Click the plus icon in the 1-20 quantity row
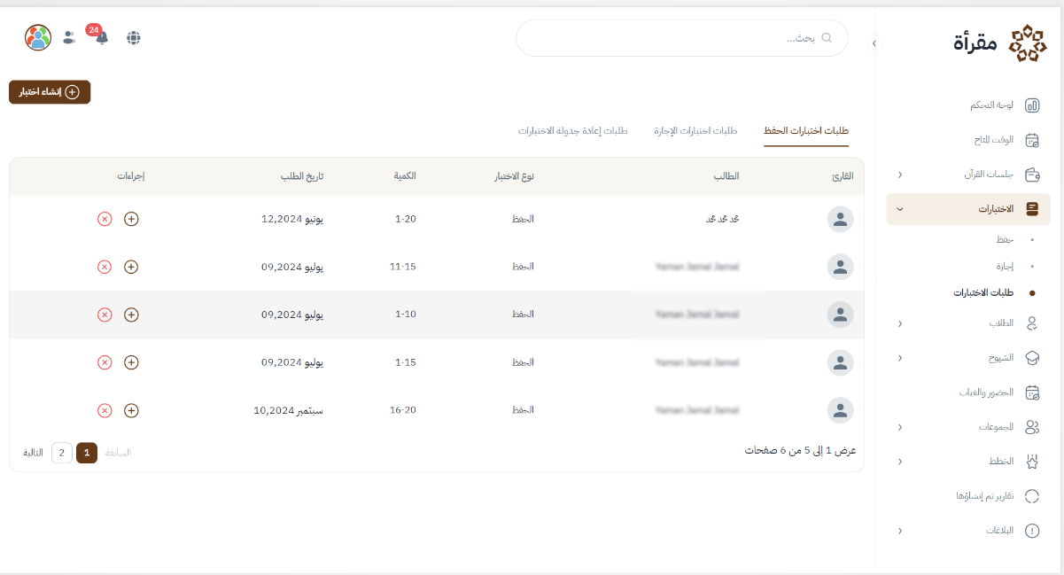 tap(131, 219)
